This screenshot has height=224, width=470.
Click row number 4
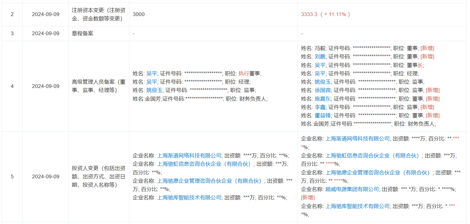pos(12,86)
